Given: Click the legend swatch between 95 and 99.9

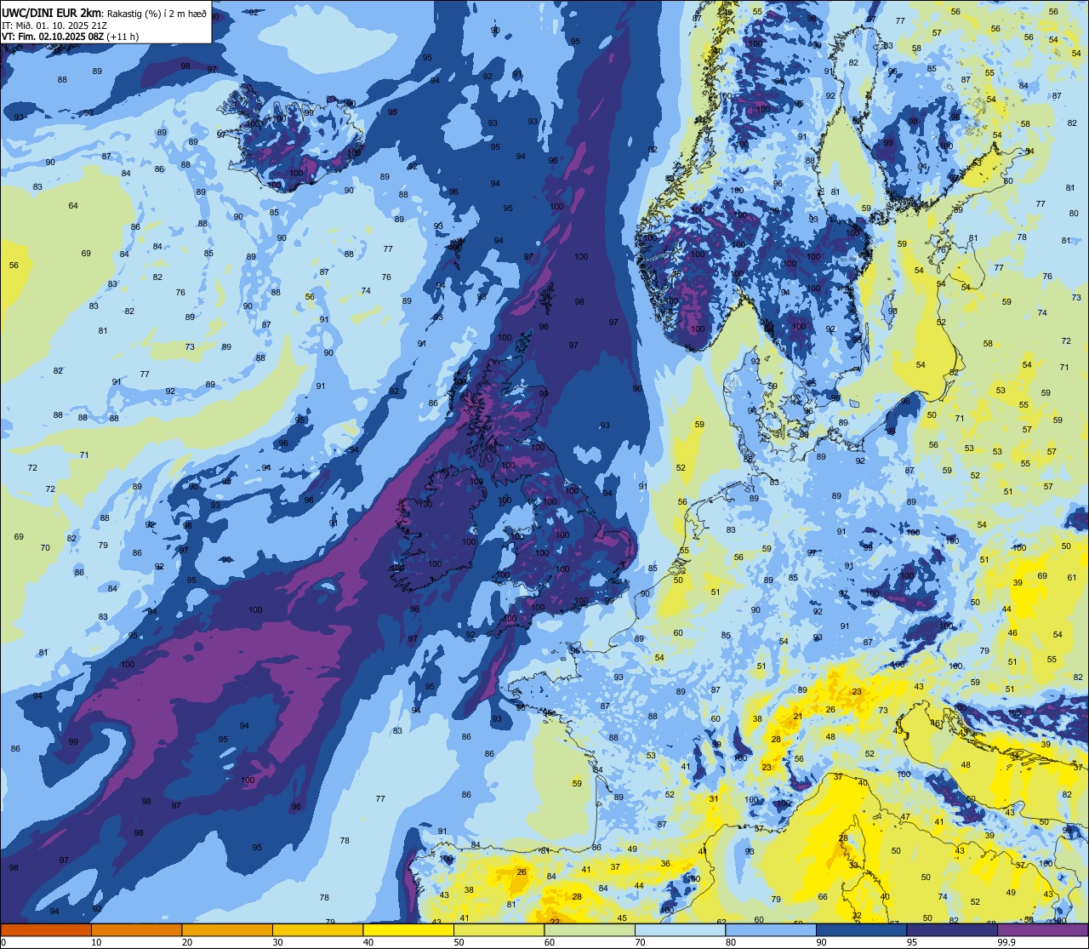Looking at the screenshot, I should point(952,929).
